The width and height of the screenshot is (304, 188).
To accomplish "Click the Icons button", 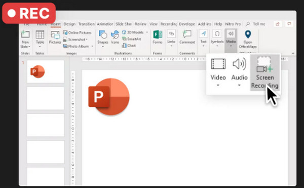I will point(115,37).
